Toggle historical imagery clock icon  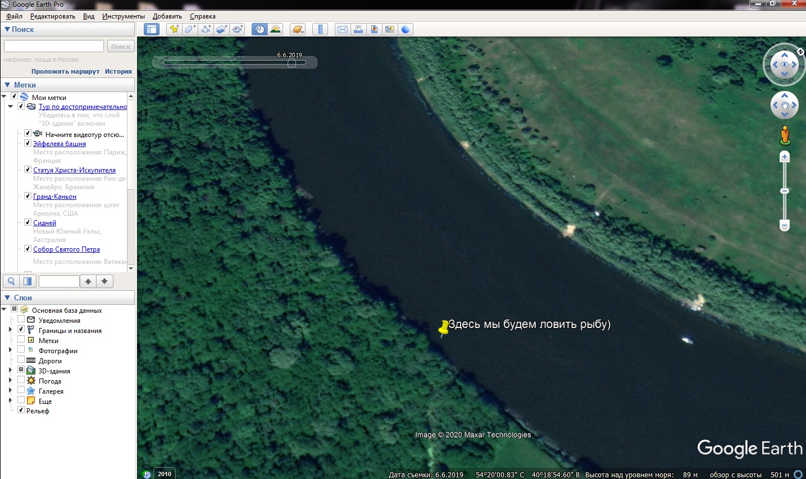pos(259,29)
